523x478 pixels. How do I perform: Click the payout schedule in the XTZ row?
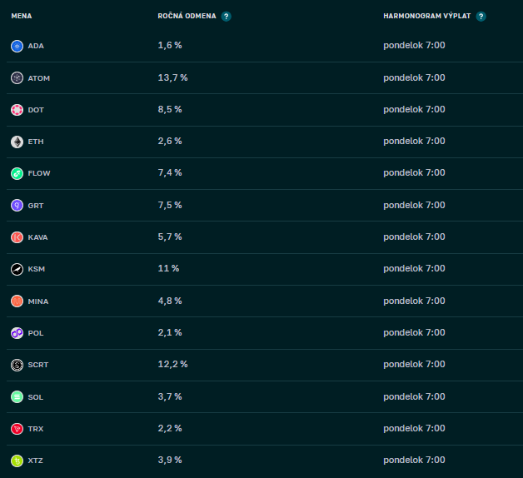coord(414,461)
